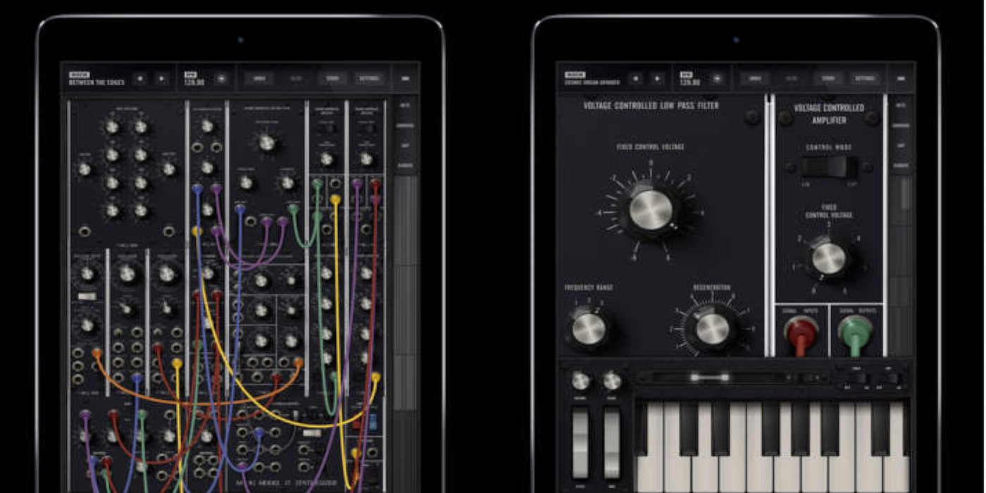This screenshot has height=493, width=986.
Task: Tap the record icon on the right toolbar
Action: 635,79
